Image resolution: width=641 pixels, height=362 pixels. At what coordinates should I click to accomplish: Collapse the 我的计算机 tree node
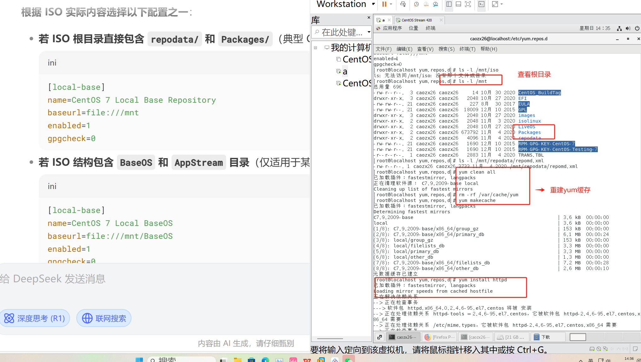315,48
